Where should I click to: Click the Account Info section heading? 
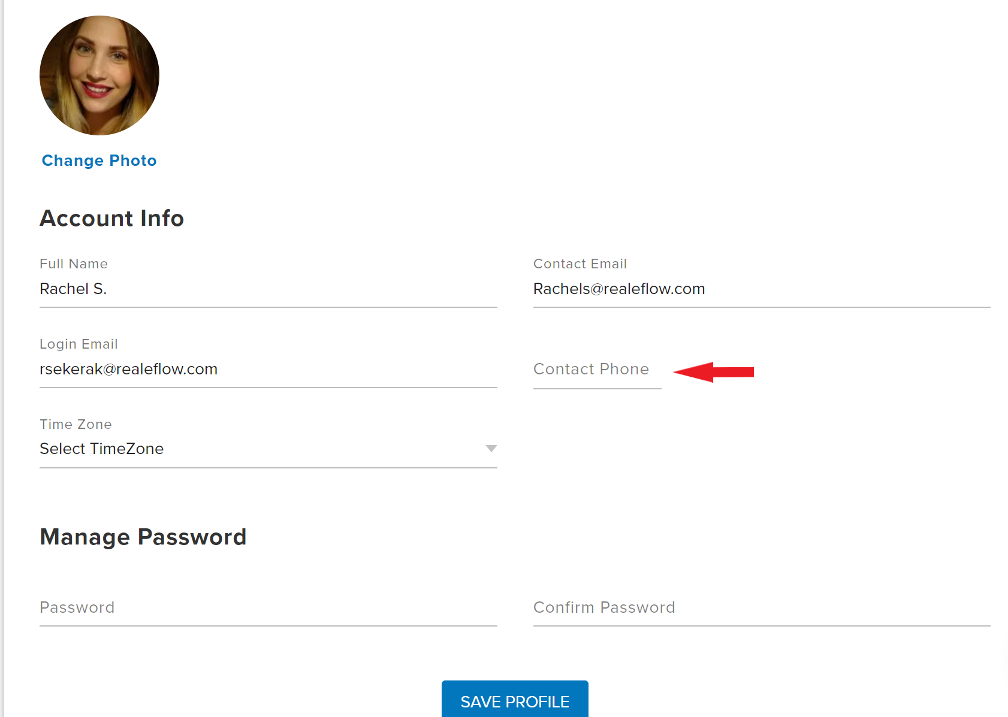coord(111,219)
